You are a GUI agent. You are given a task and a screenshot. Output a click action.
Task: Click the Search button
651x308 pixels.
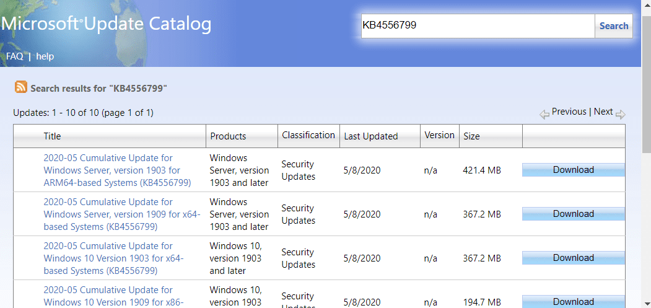[614, 26]
